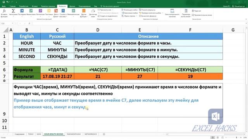This screenshot has width=248, height=139.
Task: Click the Calculate Now command
Action: pyautogui.click(x=196, y=11)
